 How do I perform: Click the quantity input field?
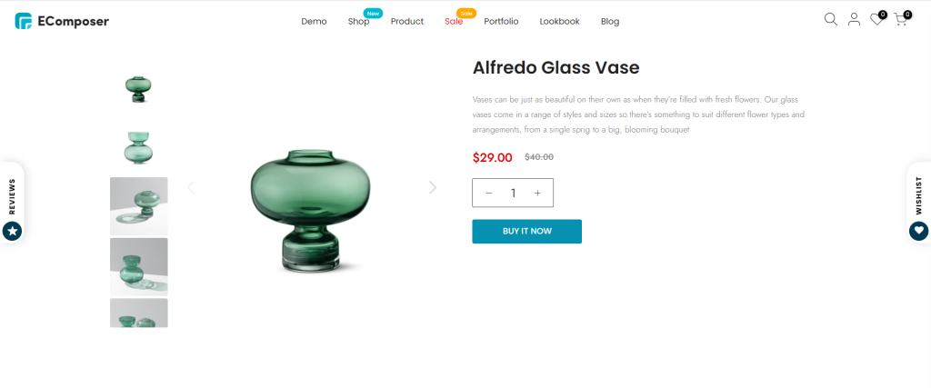tap(513, 193)
